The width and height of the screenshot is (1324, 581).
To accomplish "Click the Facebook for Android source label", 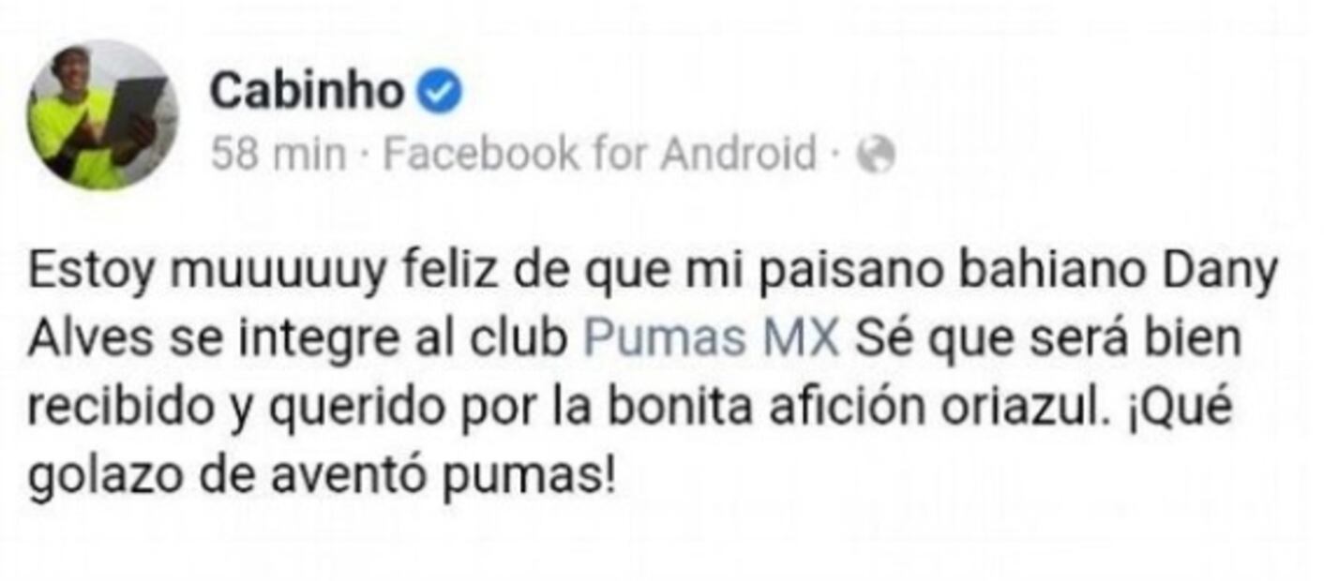I will click(x=600, y=155).
